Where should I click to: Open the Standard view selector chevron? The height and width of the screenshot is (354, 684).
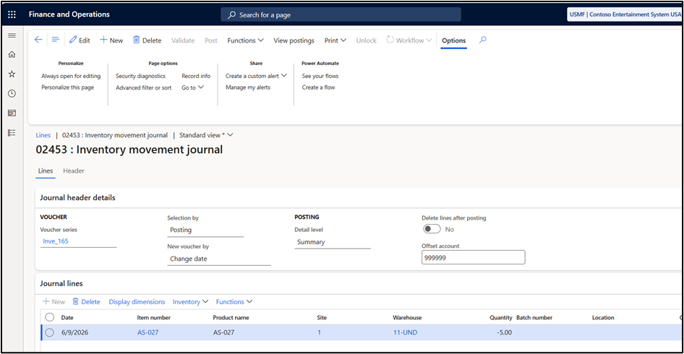point(231,135)
